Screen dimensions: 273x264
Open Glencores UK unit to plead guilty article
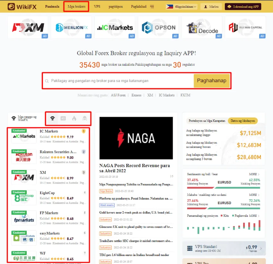coord(136,227)
